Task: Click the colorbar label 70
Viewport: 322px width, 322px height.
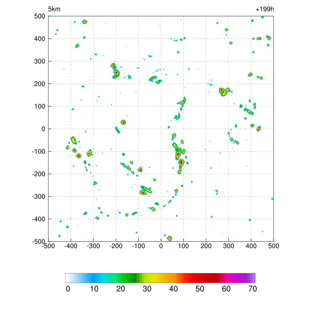Action: pyautogui.click(x=253, y=289)
